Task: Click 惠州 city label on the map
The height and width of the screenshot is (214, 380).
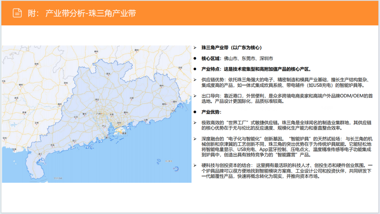Action: (126, 112)
